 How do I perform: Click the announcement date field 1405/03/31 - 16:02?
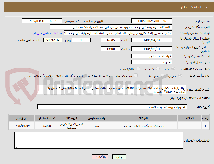[42, 21]
